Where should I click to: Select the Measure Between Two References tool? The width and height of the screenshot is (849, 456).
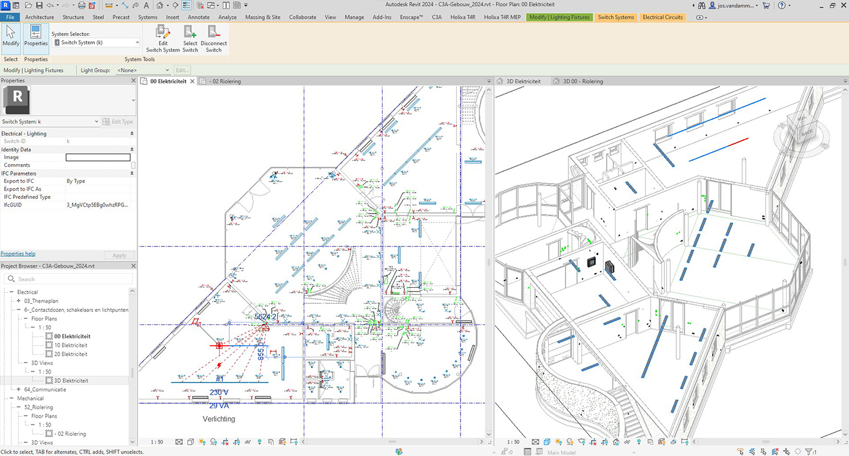click(x=108, y=5)
